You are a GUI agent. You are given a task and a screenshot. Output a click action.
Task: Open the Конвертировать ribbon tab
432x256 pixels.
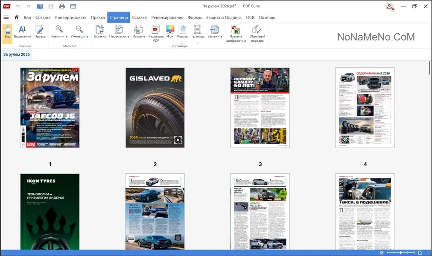click(70, 17)
